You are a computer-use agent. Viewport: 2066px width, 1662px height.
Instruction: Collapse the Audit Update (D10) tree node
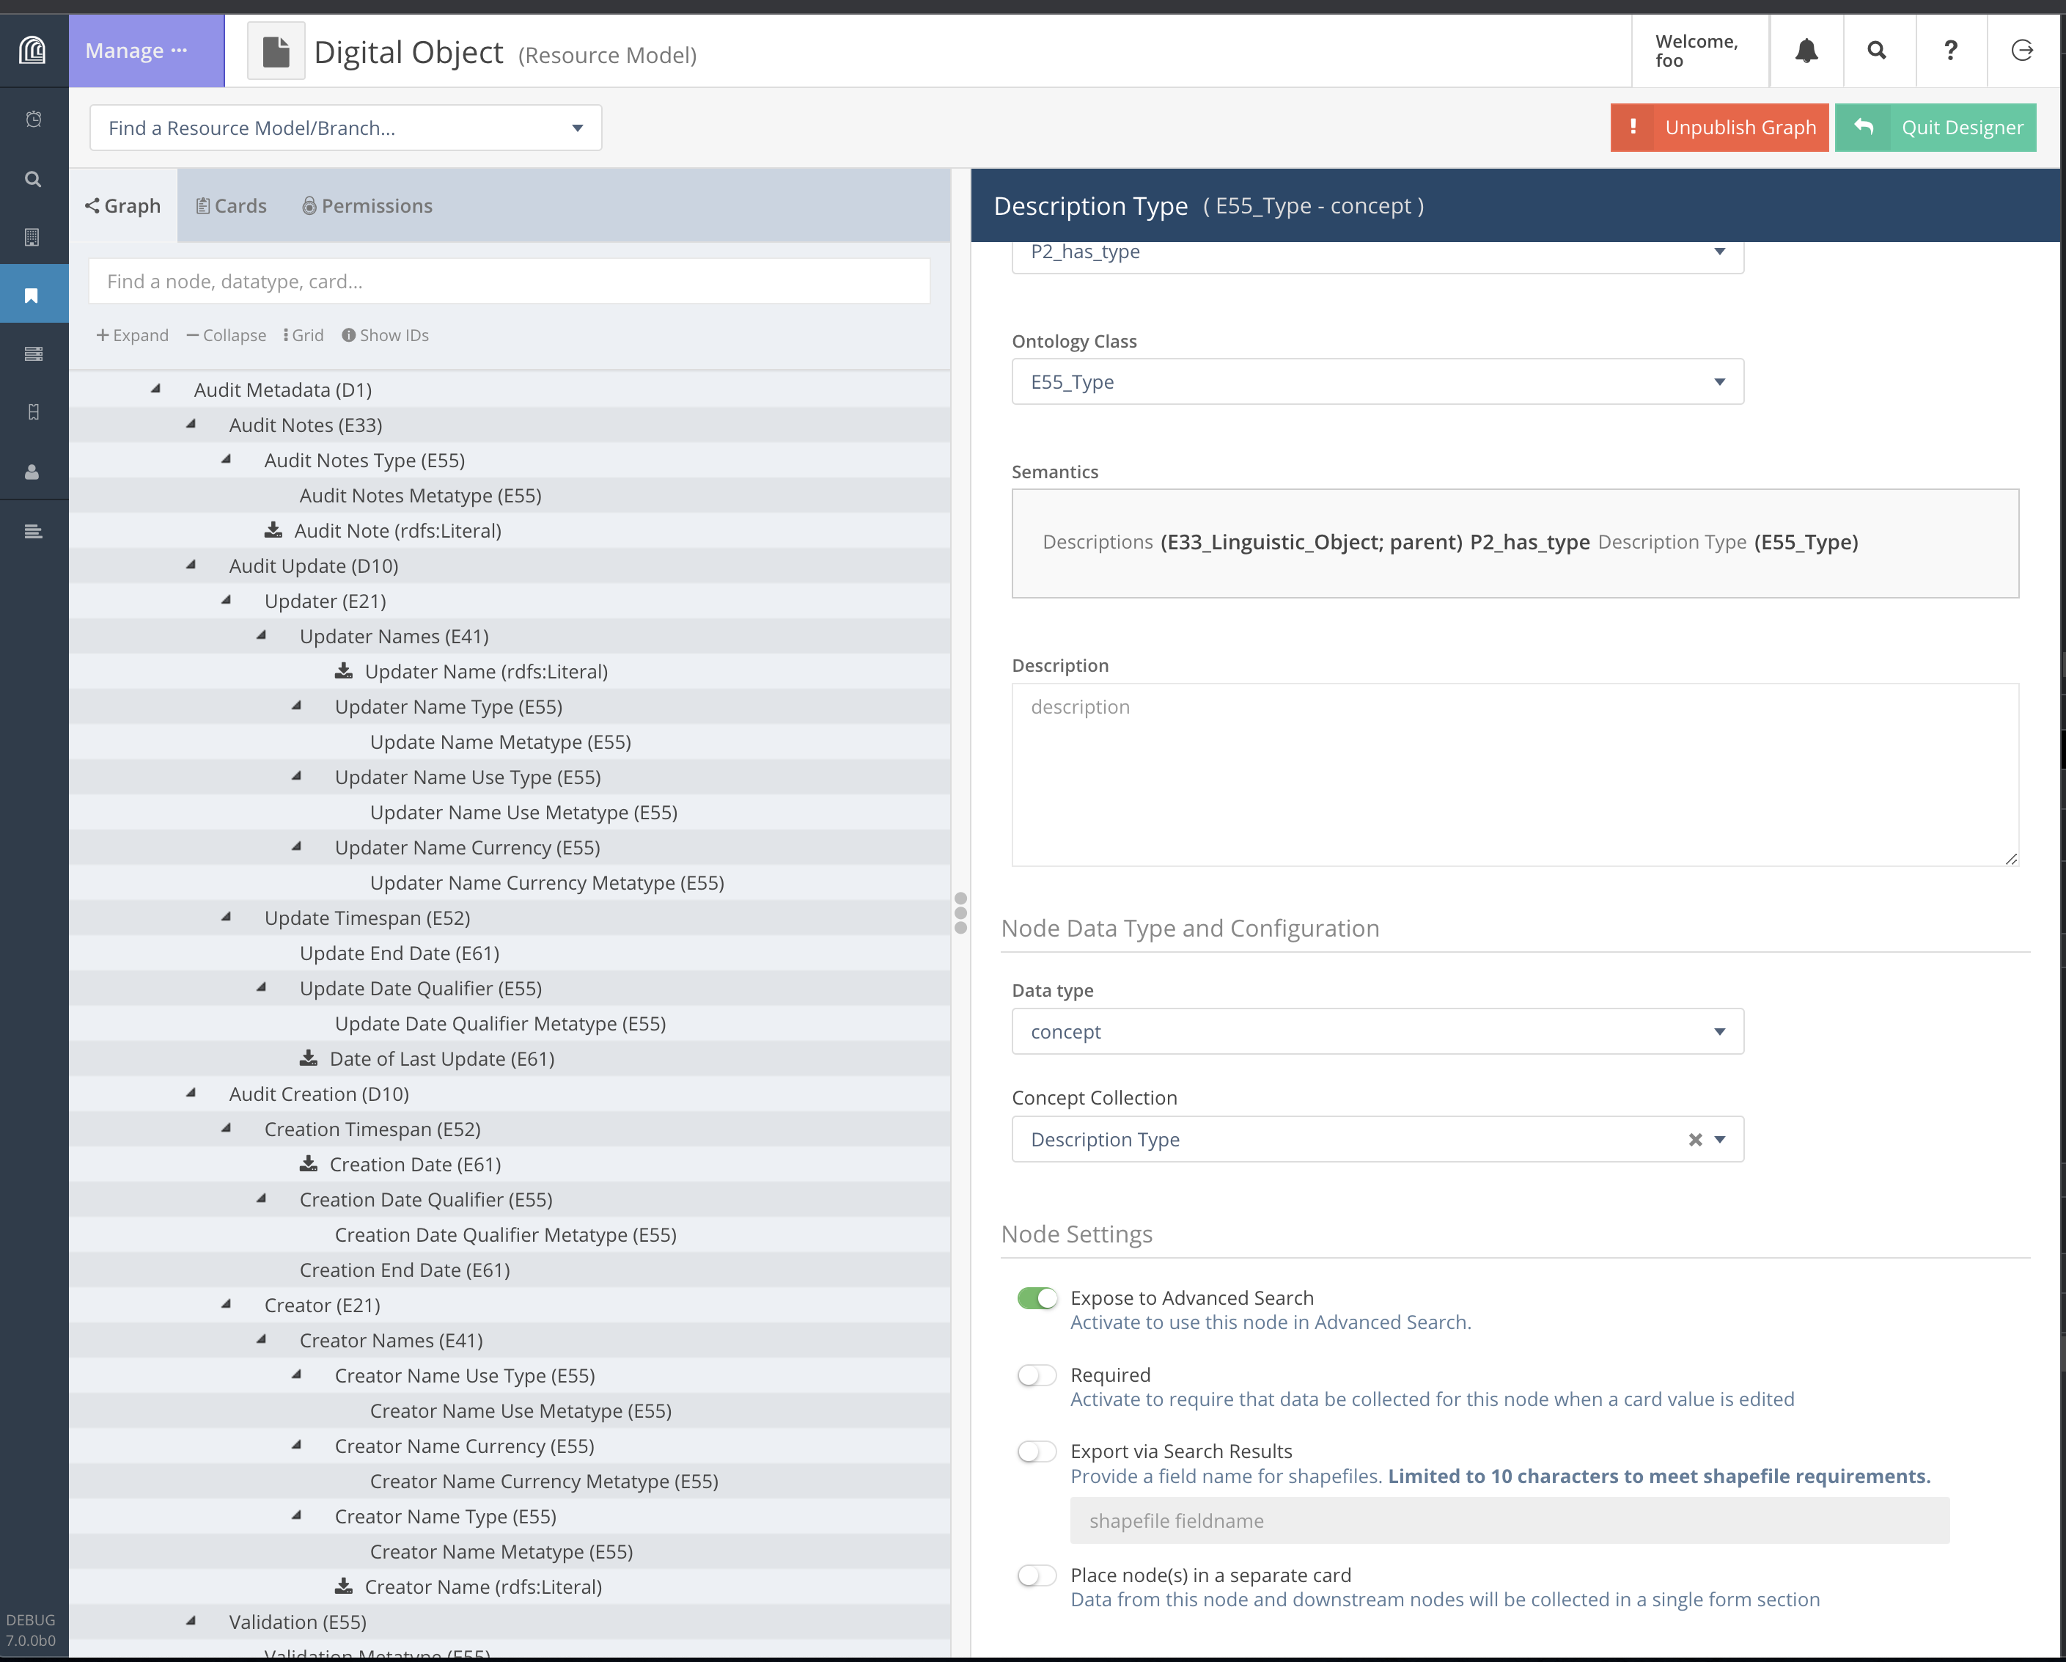pos(191,565)
